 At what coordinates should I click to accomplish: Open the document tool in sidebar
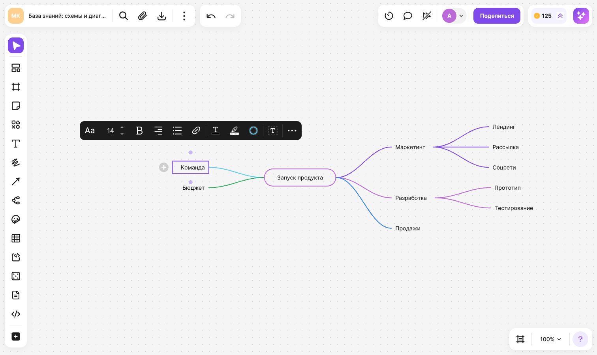(16, 295)
